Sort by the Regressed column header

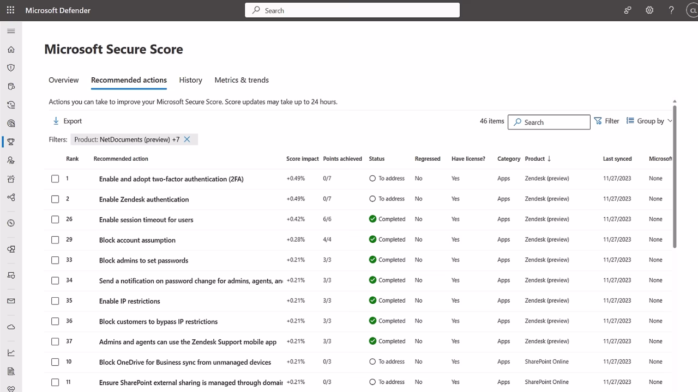pyautogui.click(x=428, y=158)
